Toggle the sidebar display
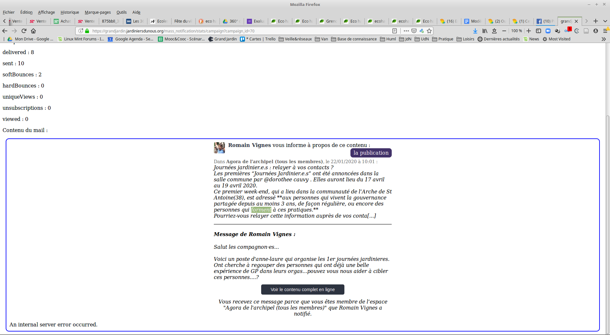The height and width of the screenshot is (335, 610). (539, 31)
